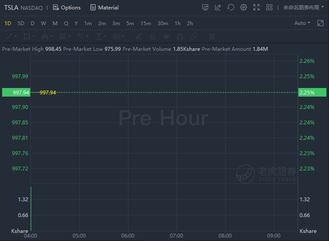Expand the wave pattern tool dropdown arrow
This screenshot has width=329, height=241.
click(x=52, y=36)
